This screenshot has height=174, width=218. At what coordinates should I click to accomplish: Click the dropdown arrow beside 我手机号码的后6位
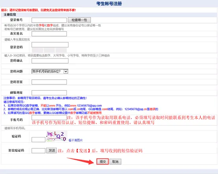pyautogui.click(x=66, y=71)
